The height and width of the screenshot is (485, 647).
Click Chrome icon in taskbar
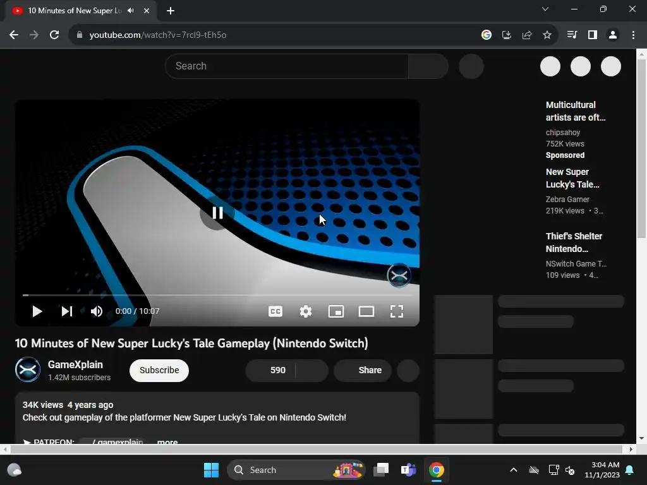click(x=436, y=470)
